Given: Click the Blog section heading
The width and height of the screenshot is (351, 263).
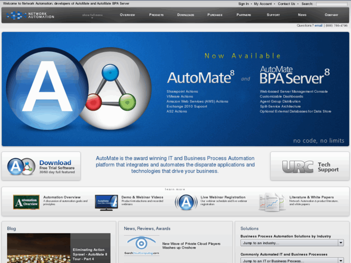Looking at the screenshot, I should [12, 229].
